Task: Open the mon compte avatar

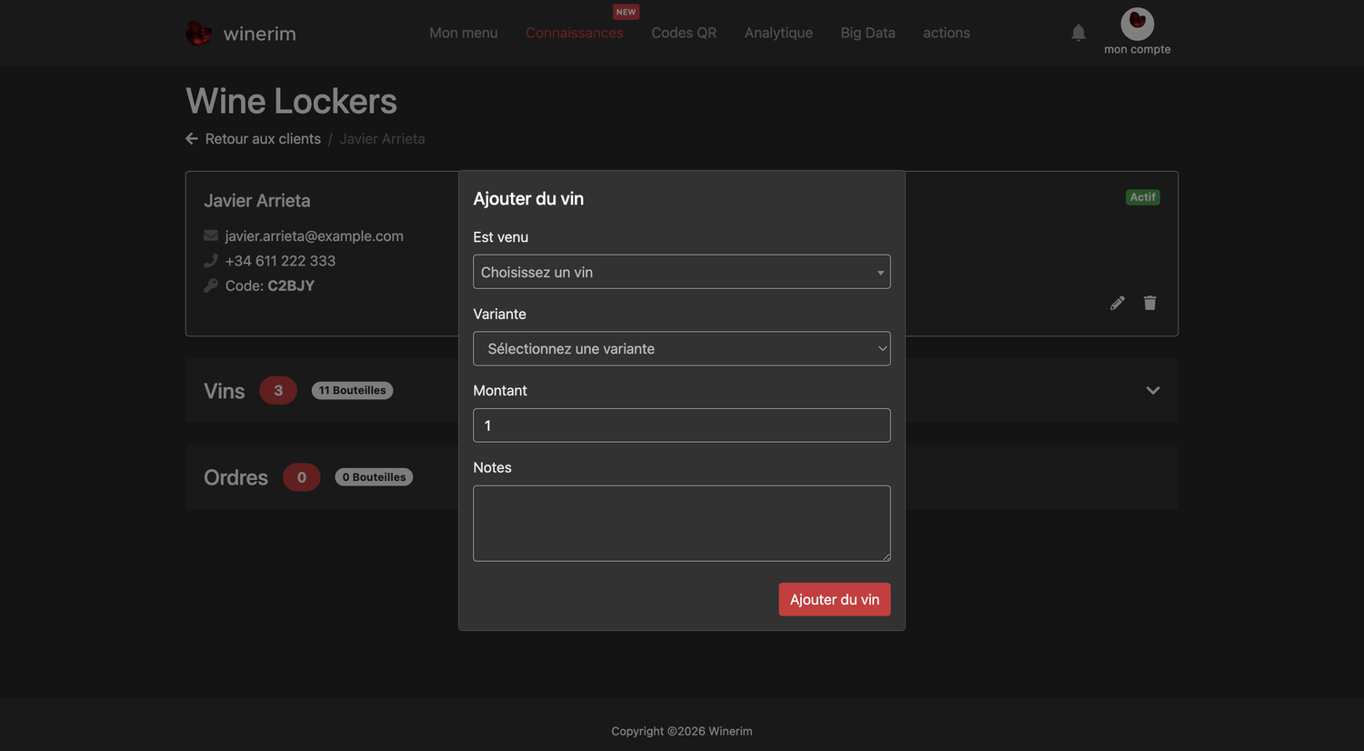Action: pos(1137,24)
